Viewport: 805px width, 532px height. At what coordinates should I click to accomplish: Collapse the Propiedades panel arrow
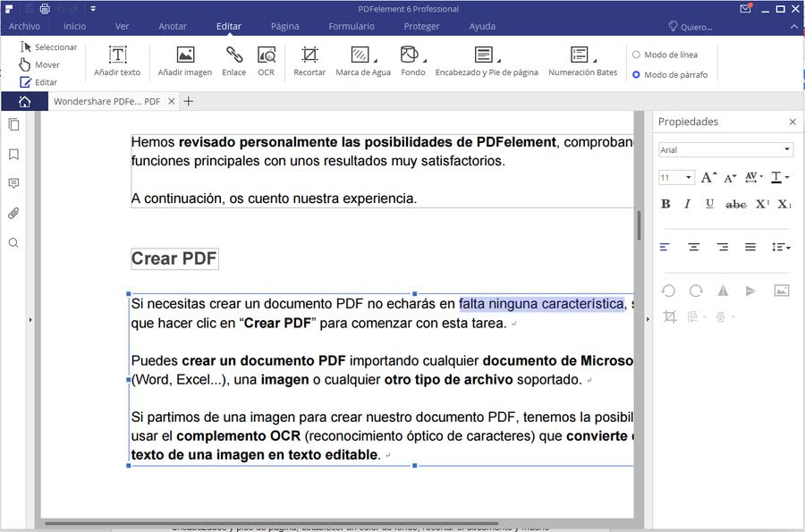(648, 319)
